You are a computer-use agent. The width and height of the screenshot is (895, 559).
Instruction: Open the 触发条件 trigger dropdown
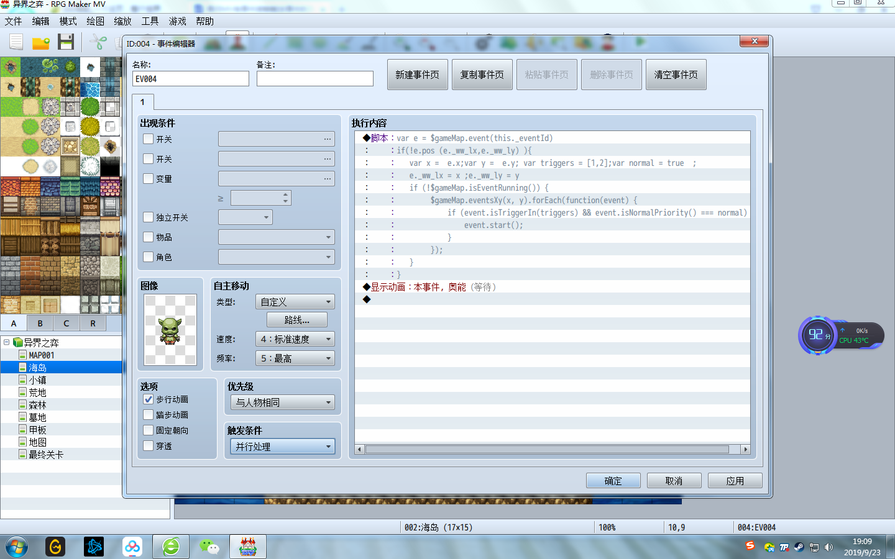pos(283,447)
